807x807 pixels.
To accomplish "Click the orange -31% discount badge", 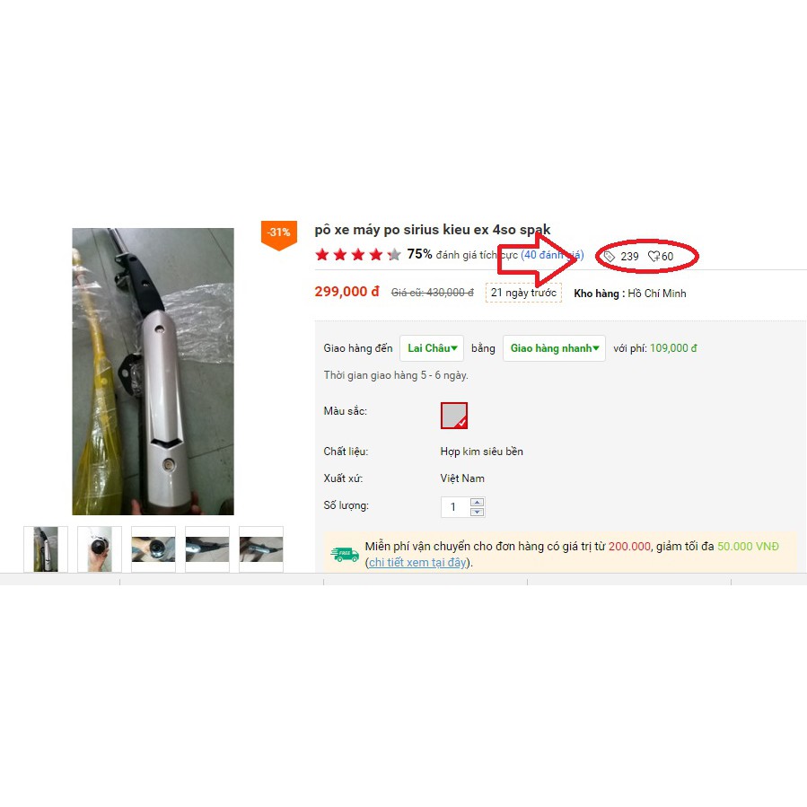I will click(x=279, y=235).
